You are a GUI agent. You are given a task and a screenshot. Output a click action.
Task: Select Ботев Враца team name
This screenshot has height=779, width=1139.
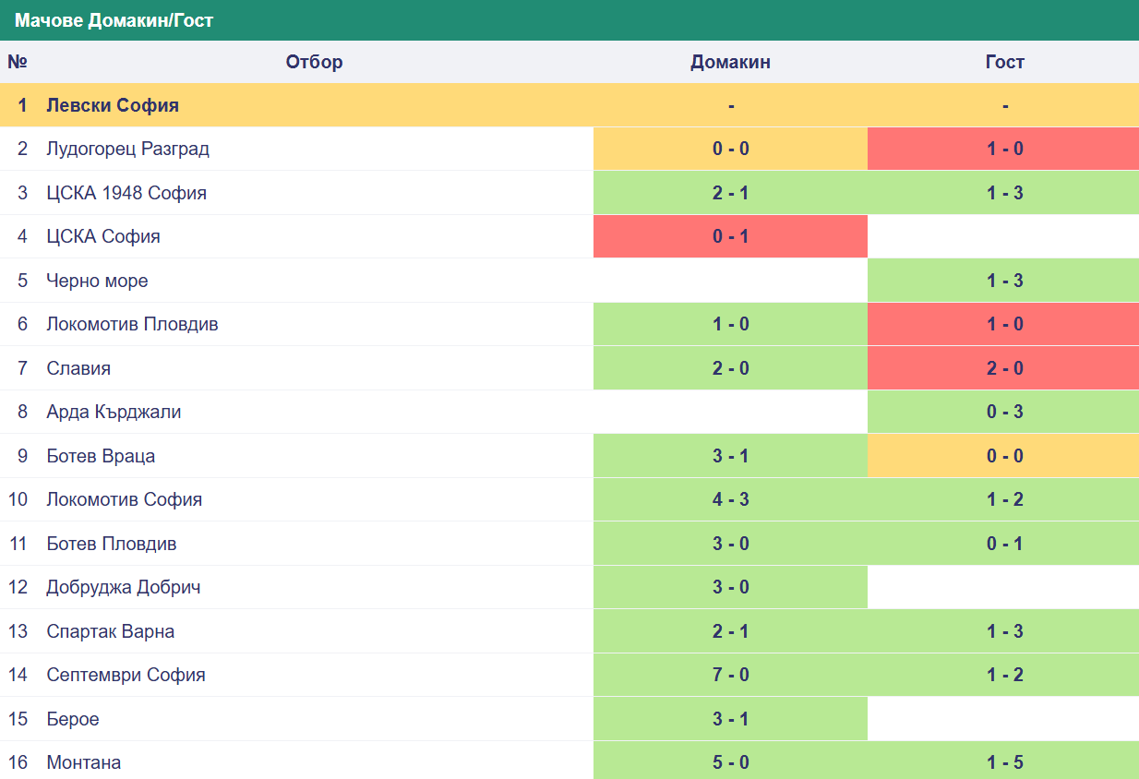(101, 456)
